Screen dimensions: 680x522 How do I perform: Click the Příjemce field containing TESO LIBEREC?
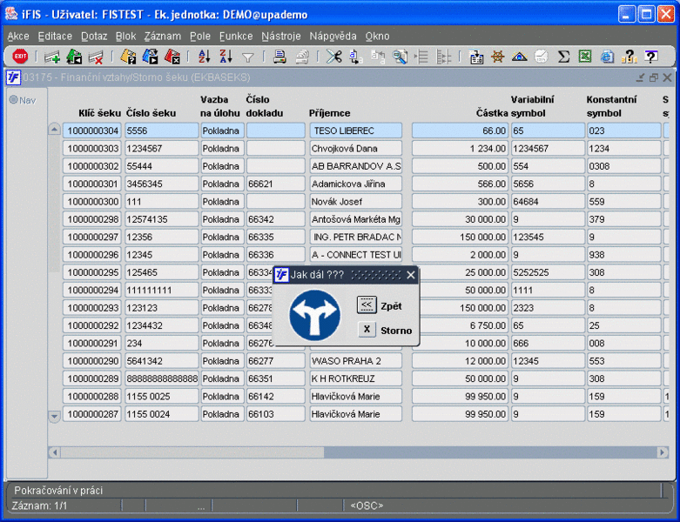pos(355,130)
